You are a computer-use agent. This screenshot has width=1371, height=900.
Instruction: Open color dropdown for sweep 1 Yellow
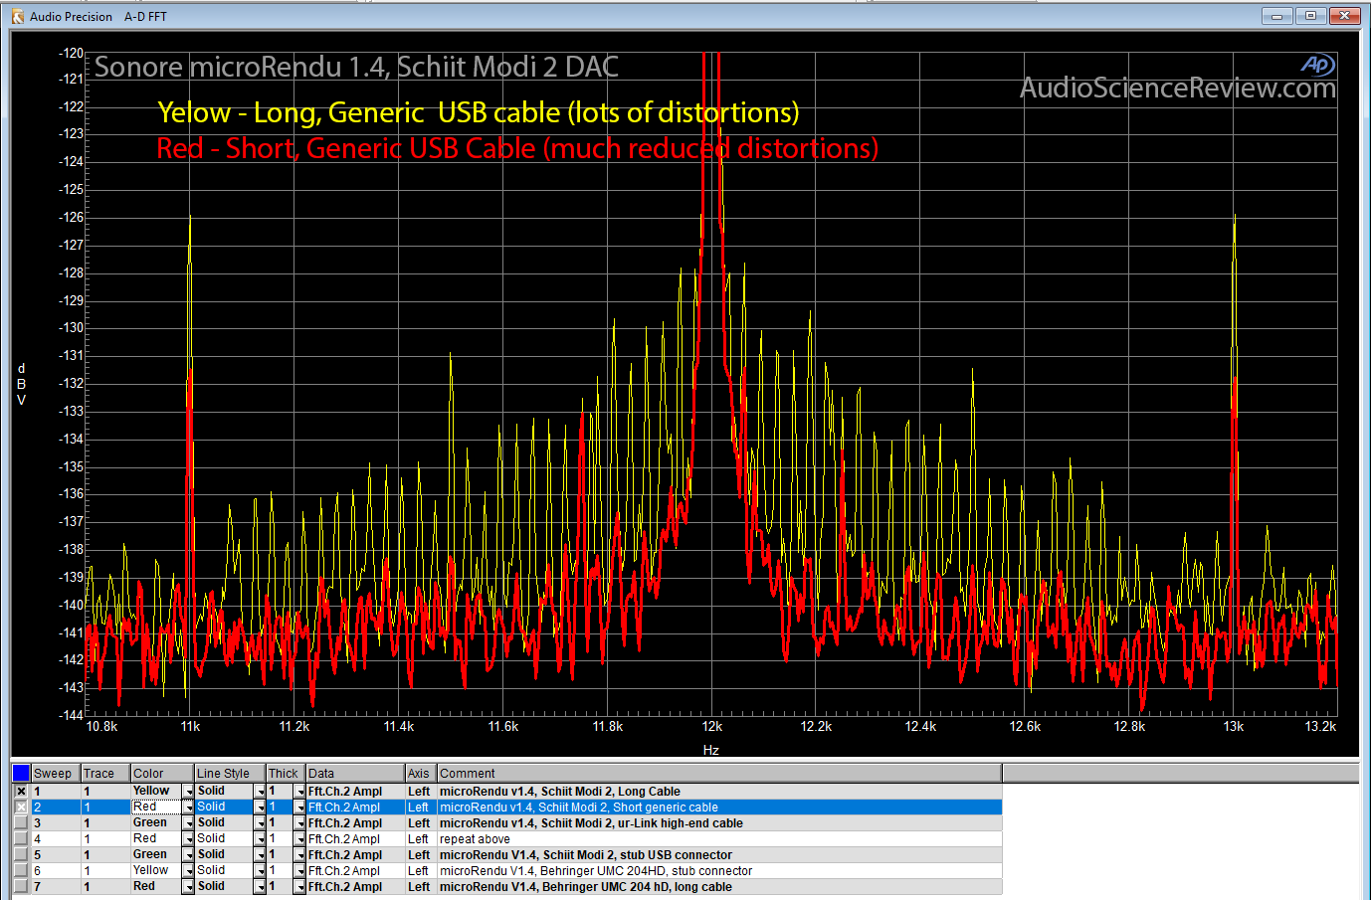tap(188, 792)
